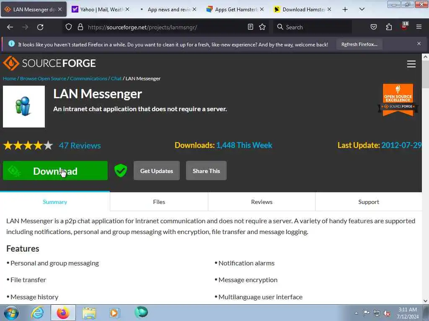Go back using the browser back arrow

(10, 27)
